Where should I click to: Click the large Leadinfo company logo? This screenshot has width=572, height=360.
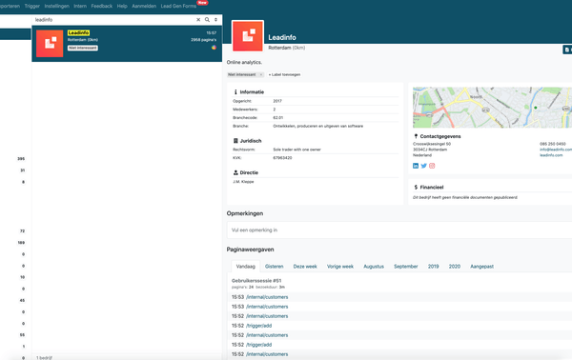(x=248, y=36)
